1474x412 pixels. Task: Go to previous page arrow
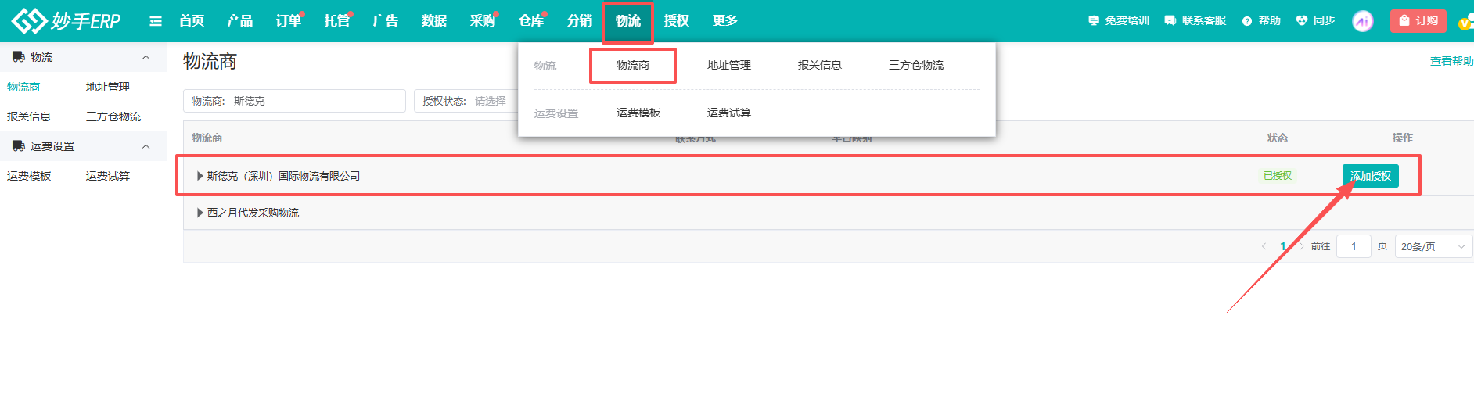coord(1264,246)
